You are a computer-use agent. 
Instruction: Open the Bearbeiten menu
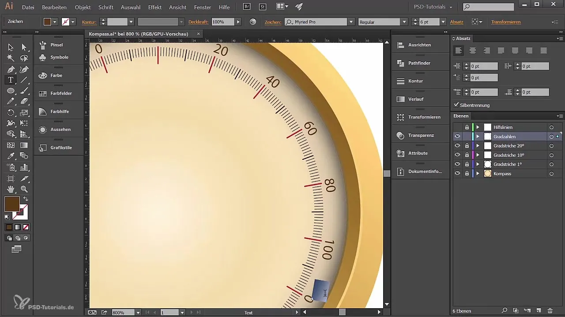[54, 7]
